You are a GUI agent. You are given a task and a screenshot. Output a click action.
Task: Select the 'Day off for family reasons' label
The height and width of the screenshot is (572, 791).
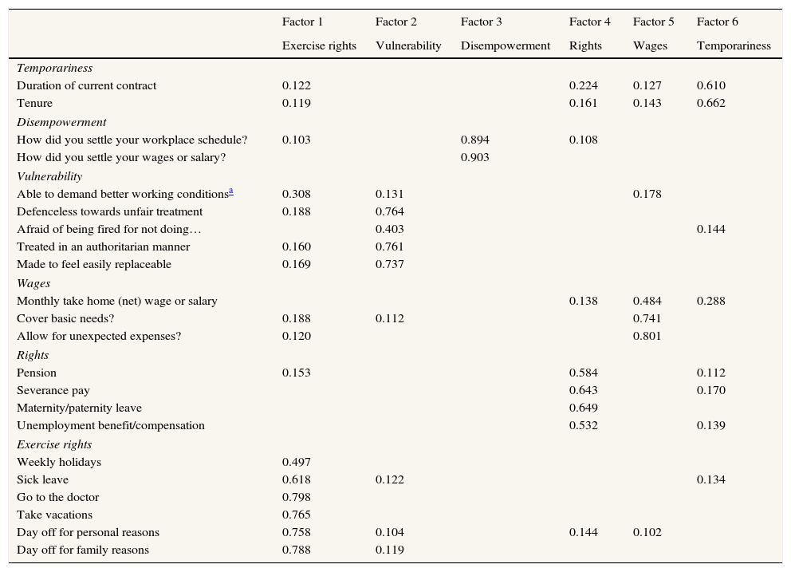click(x=83, y=550)
